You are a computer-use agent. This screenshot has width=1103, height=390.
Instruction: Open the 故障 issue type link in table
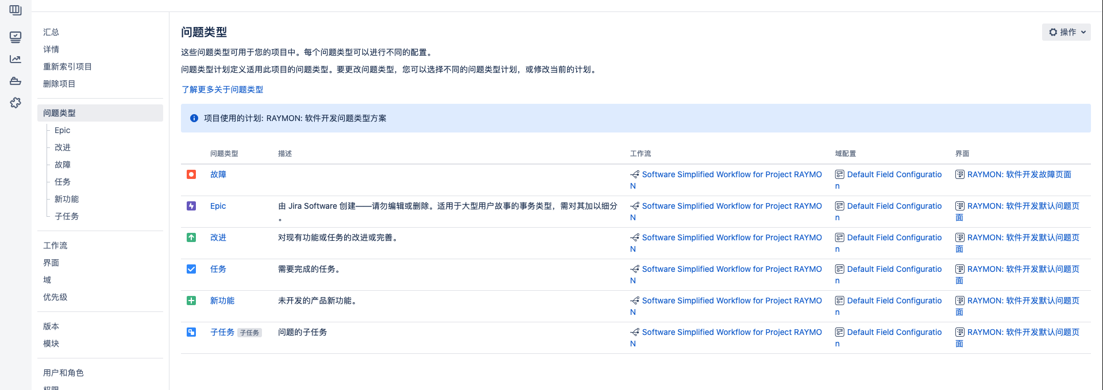point(218,174)
